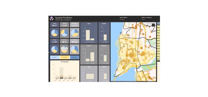Image resolution: width=208 pixels, height=97 pixels.
Task: Click the light blue legend tile
Action: click(x=55, y=57)
